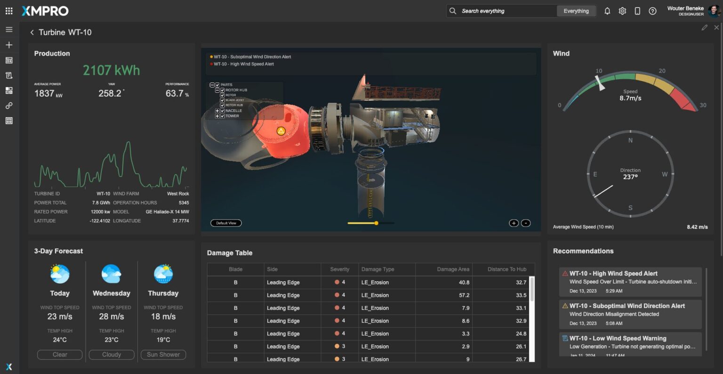Toggle the BLADE JOINT checkbox
The image size is (723, 374).
coord(223,100)
